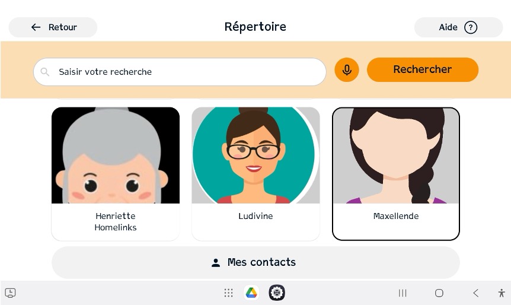Launch the gear settings app in taskbar
This screenshot has height=305, width=511.
[277, 293]
